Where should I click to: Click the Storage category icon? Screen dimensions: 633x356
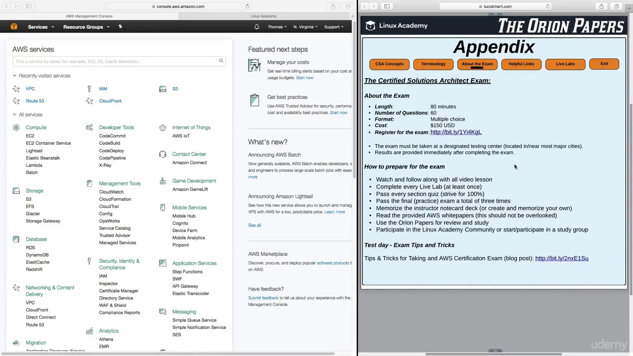pos(16,191)
